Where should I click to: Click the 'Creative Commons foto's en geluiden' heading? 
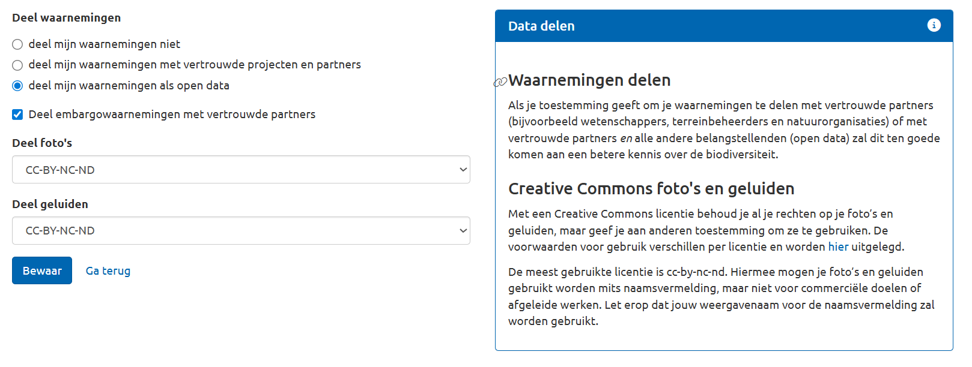click(651, 189)
